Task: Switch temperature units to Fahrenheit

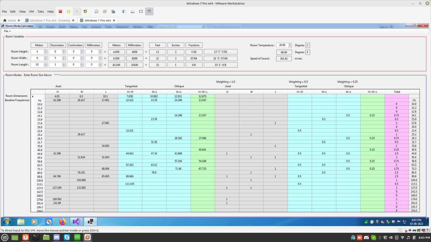Action: tap(307, 52)
